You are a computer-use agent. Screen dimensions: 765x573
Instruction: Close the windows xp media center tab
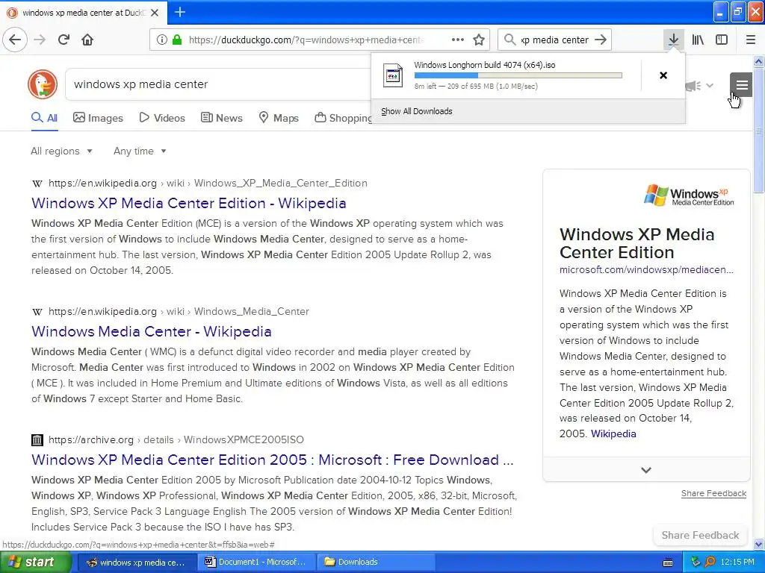click(155, 13)
